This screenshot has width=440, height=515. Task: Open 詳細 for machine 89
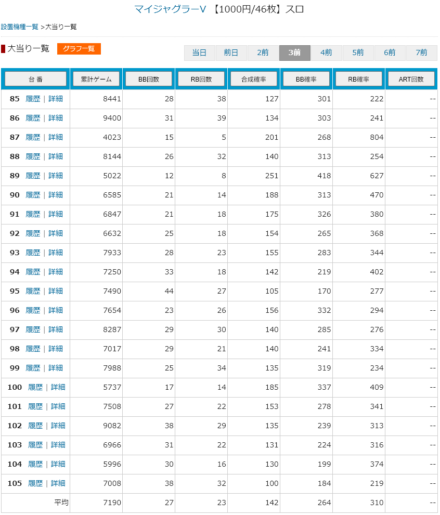[x=56, y=176]
